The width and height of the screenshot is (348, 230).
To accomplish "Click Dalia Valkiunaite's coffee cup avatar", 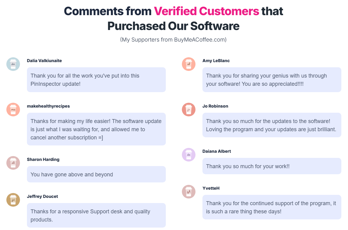I will tap(13, 64).
